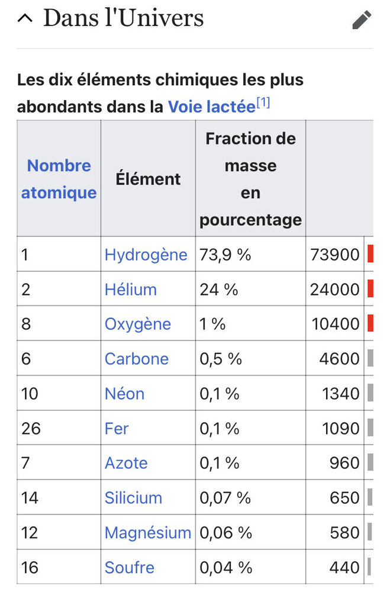This screenshot has width=390, height=592.
Task: Collapse the Dans l'Univers section chevron
Action: (x=25, y=18)
